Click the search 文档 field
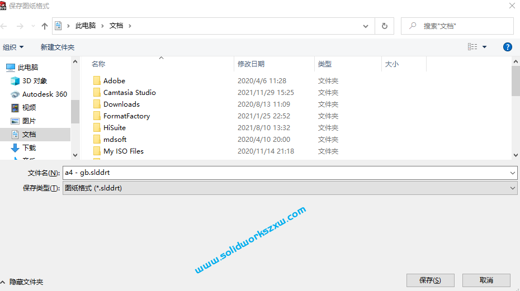 click(457, 26)
